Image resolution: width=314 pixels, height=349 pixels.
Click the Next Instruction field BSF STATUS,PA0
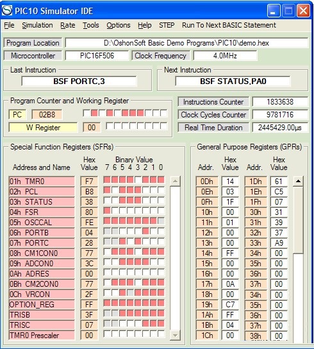point(233,81)
